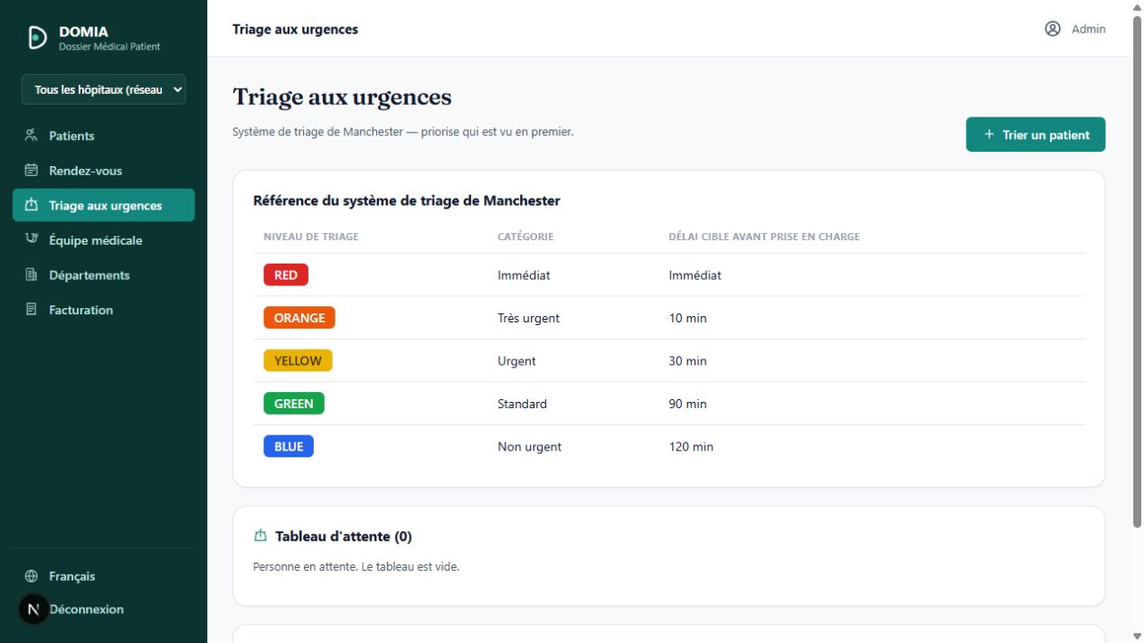Viewport: 1144px width, 643px height.
Task: Open the Facturation section
Action: click(x=104, y=309)
